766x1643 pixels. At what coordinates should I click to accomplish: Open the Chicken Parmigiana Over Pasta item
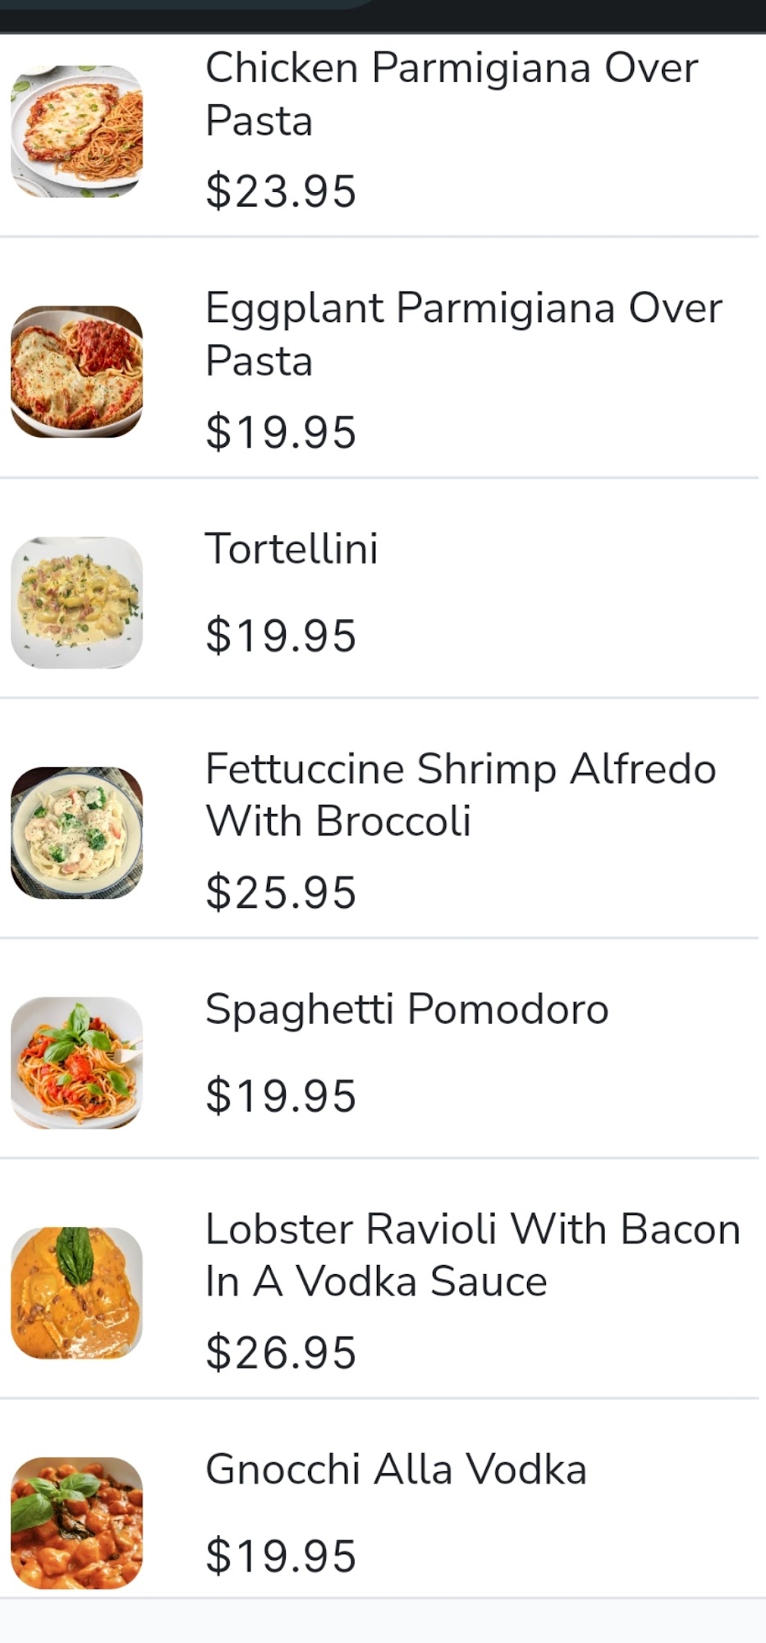click(x=451, y=94)
